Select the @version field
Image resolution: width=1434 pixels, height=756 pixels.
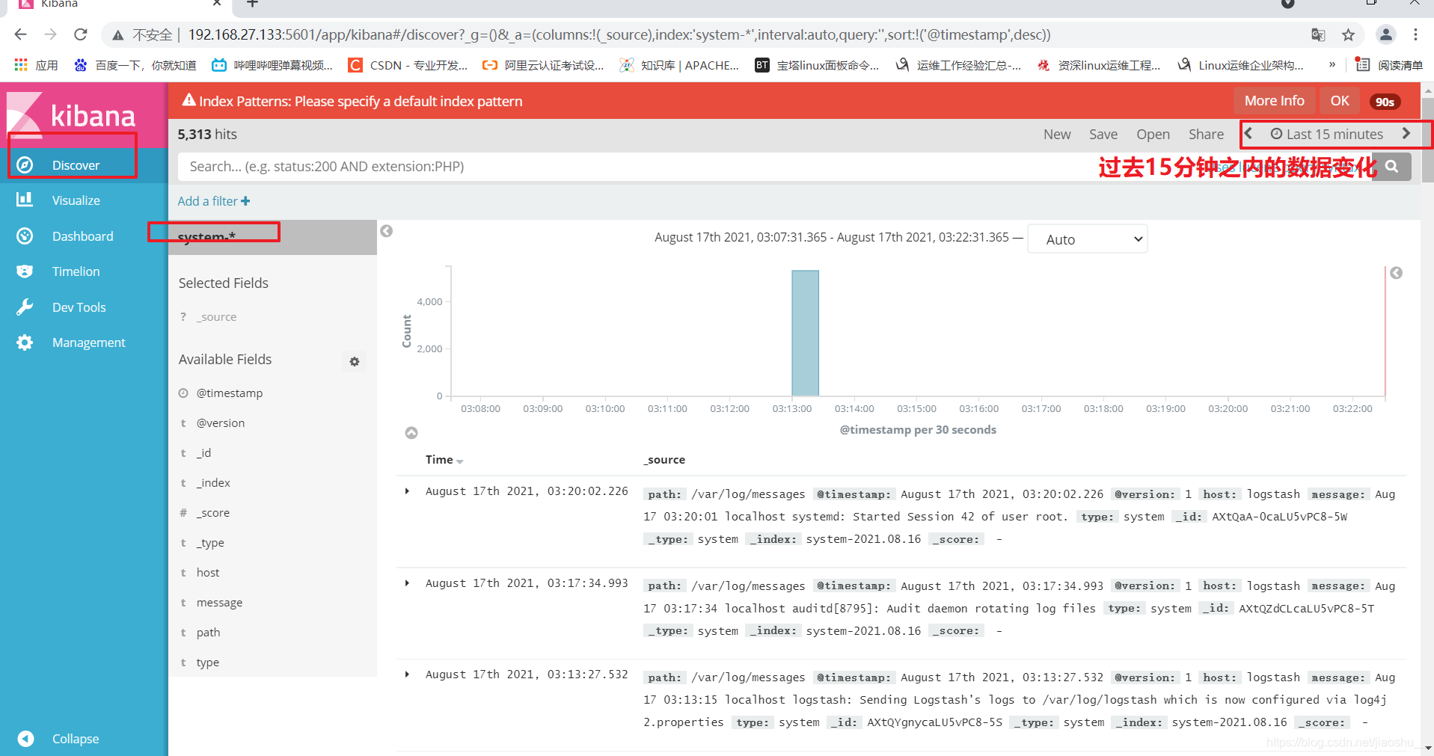(220, 423)
